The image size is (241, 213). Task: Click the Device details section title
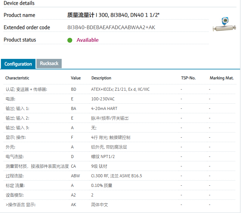point(19,3)
